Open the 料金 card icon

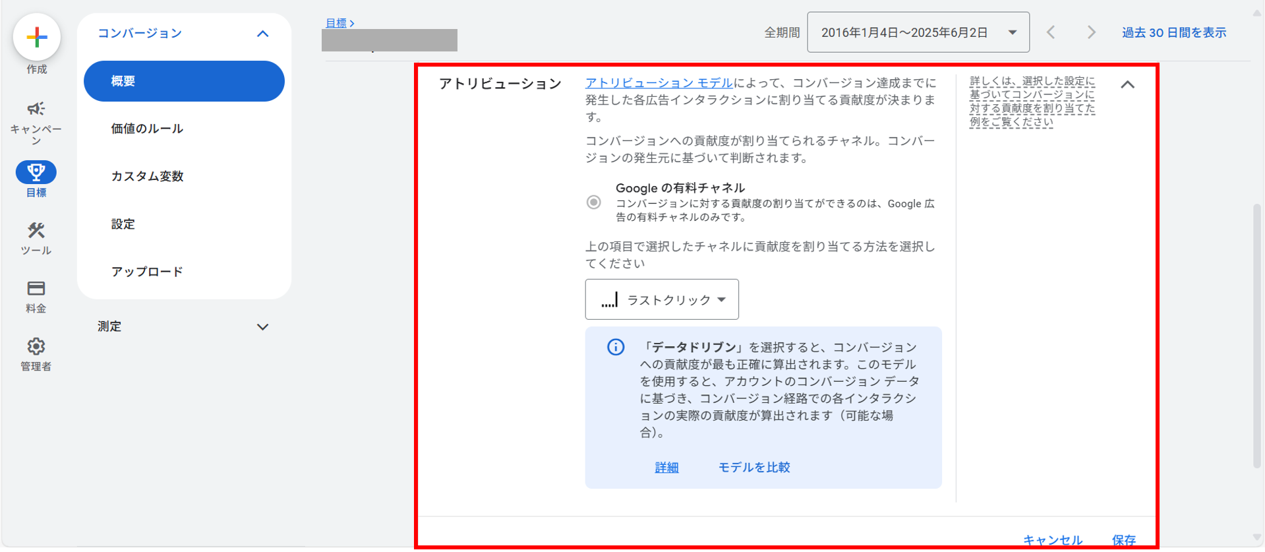pyautogui.click(x=36, y=288)
